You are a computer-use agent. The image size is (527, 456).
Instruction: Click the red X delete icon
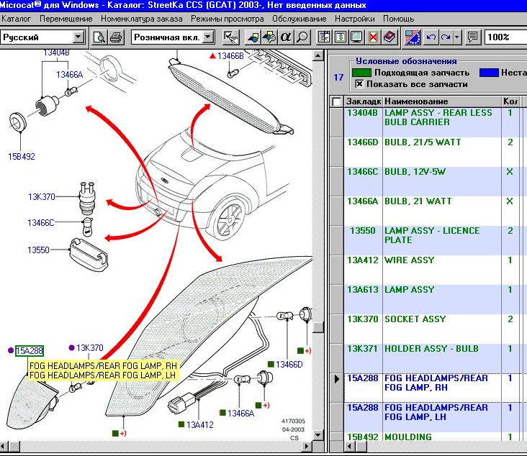tap(373, 37)
